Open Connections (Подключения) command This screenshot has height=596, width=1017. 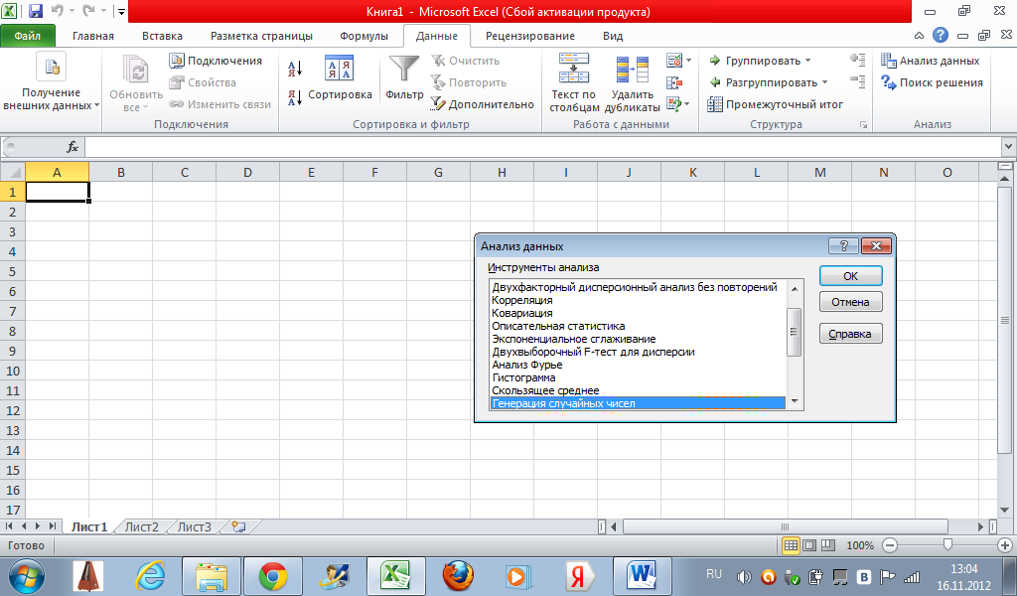pyautogui.click(x=216, y=61)
